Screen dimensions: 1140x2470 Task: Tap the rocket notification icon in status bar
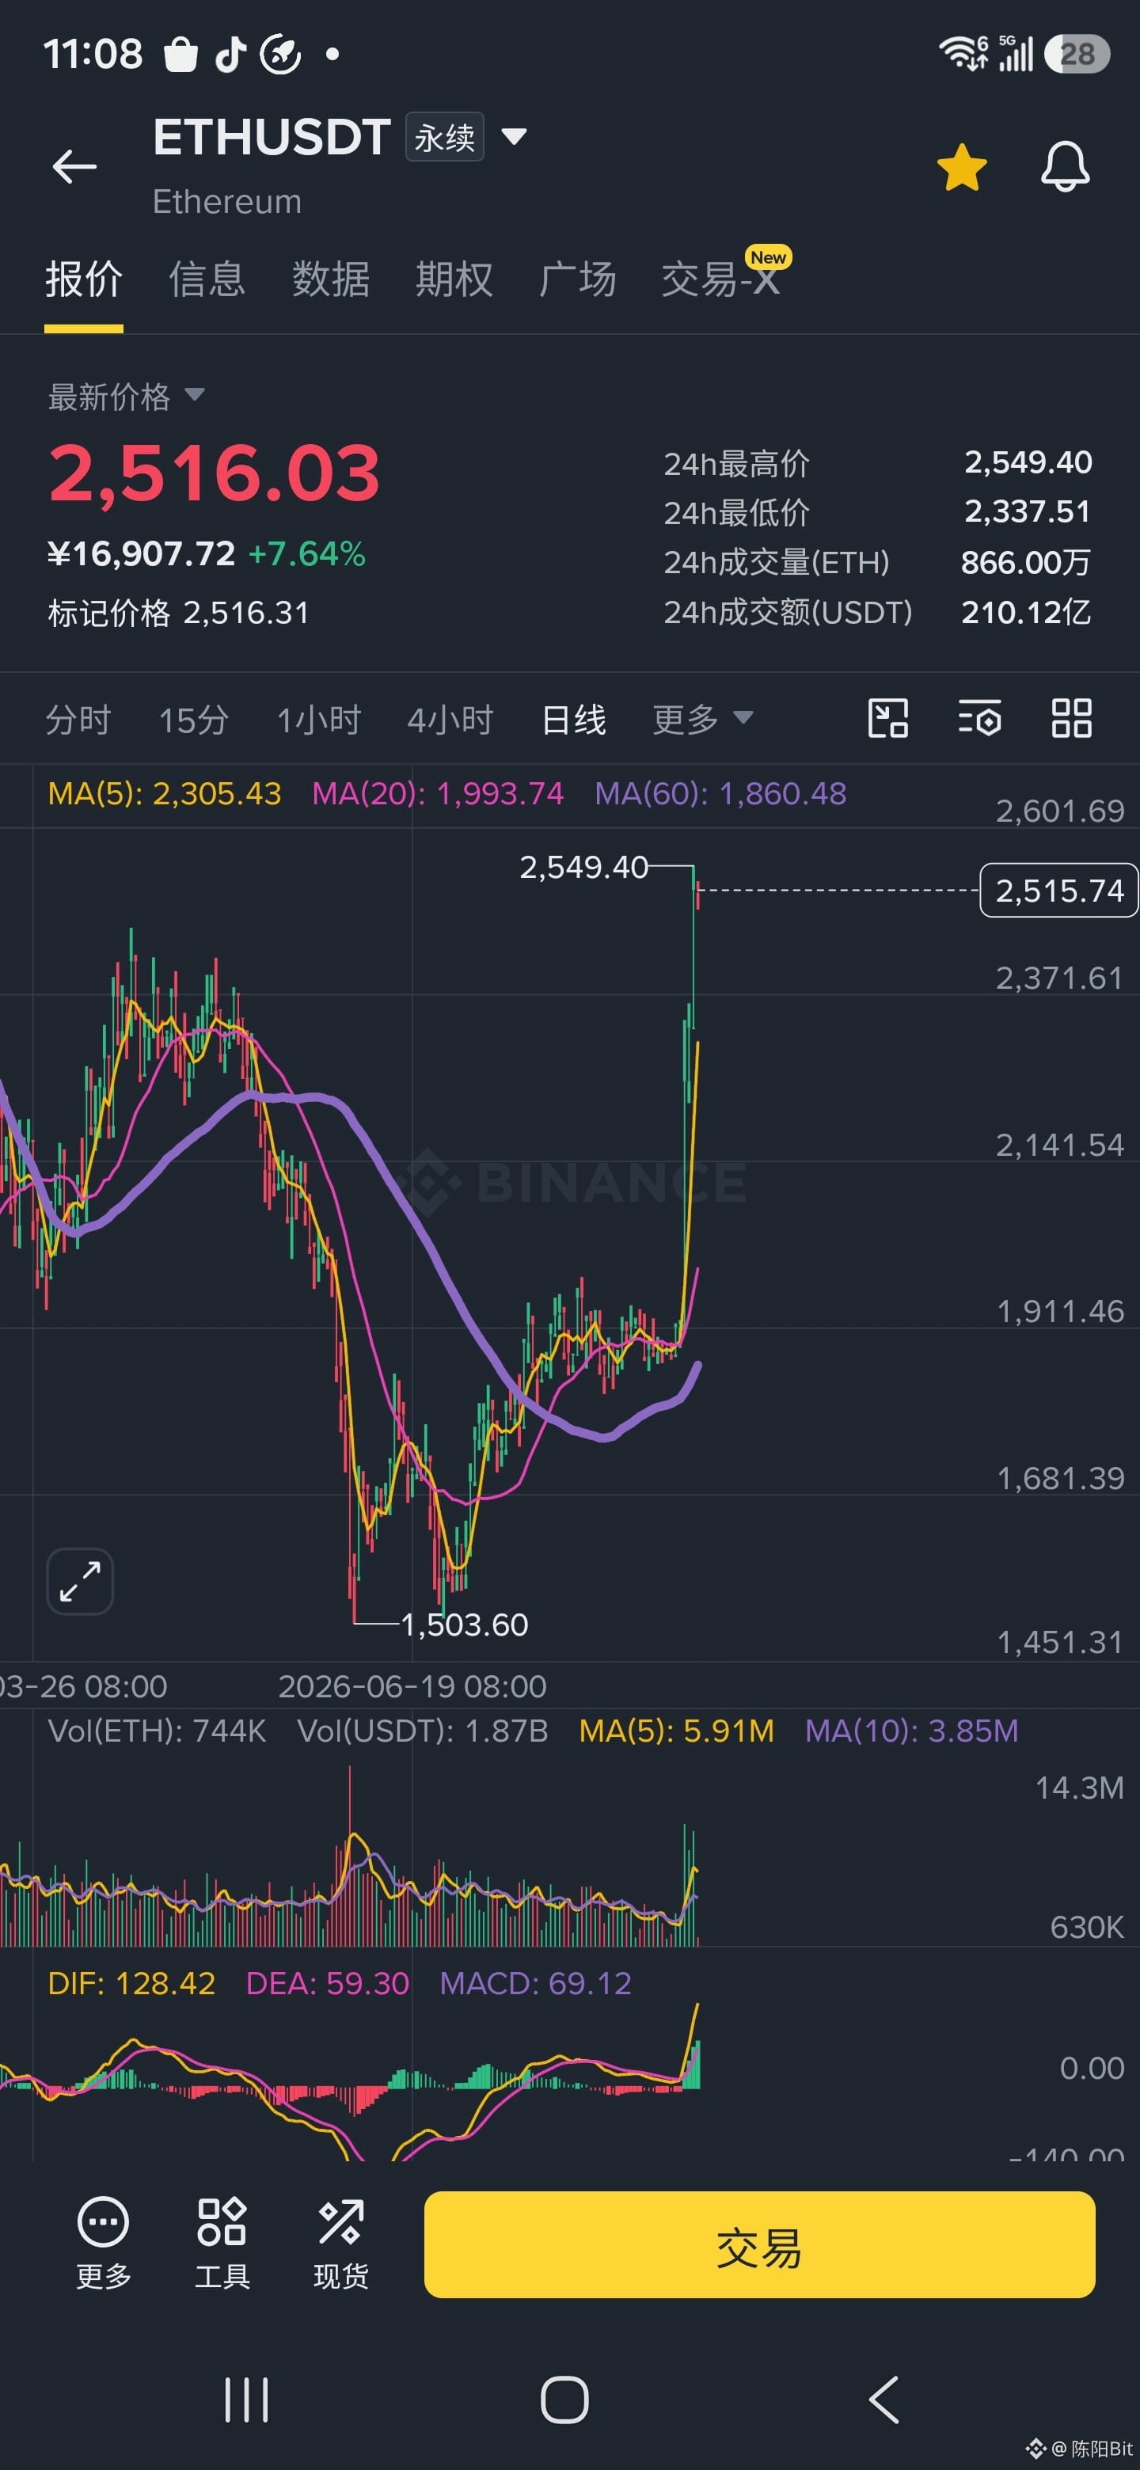[x=281, y=54]
